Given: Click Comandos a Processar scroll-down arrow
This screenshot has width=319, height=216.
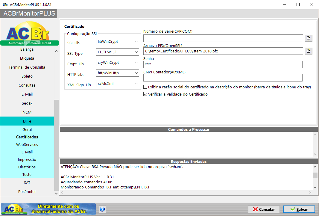Looking at the screenshot, I should [x=315, y=154].
